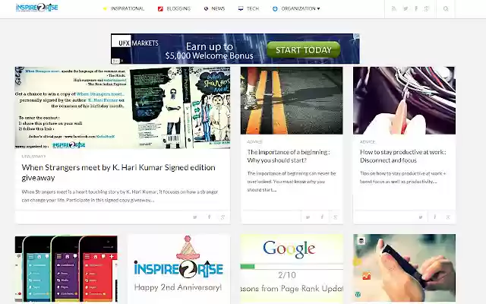Open the book giveaway featured image

click(122, 108)
